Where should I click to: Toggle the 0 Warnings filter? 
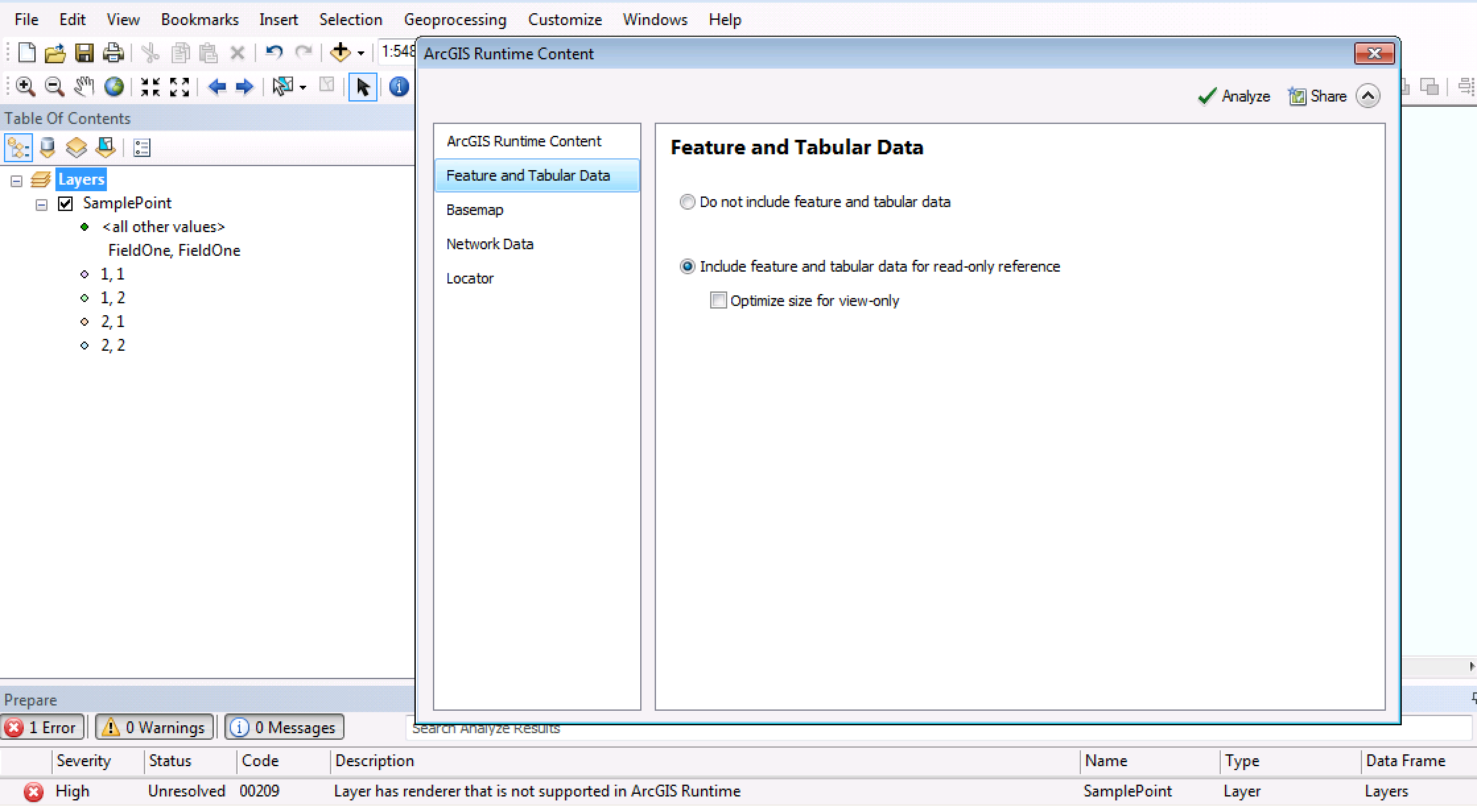pyautogui.click(x=154, y=727)
